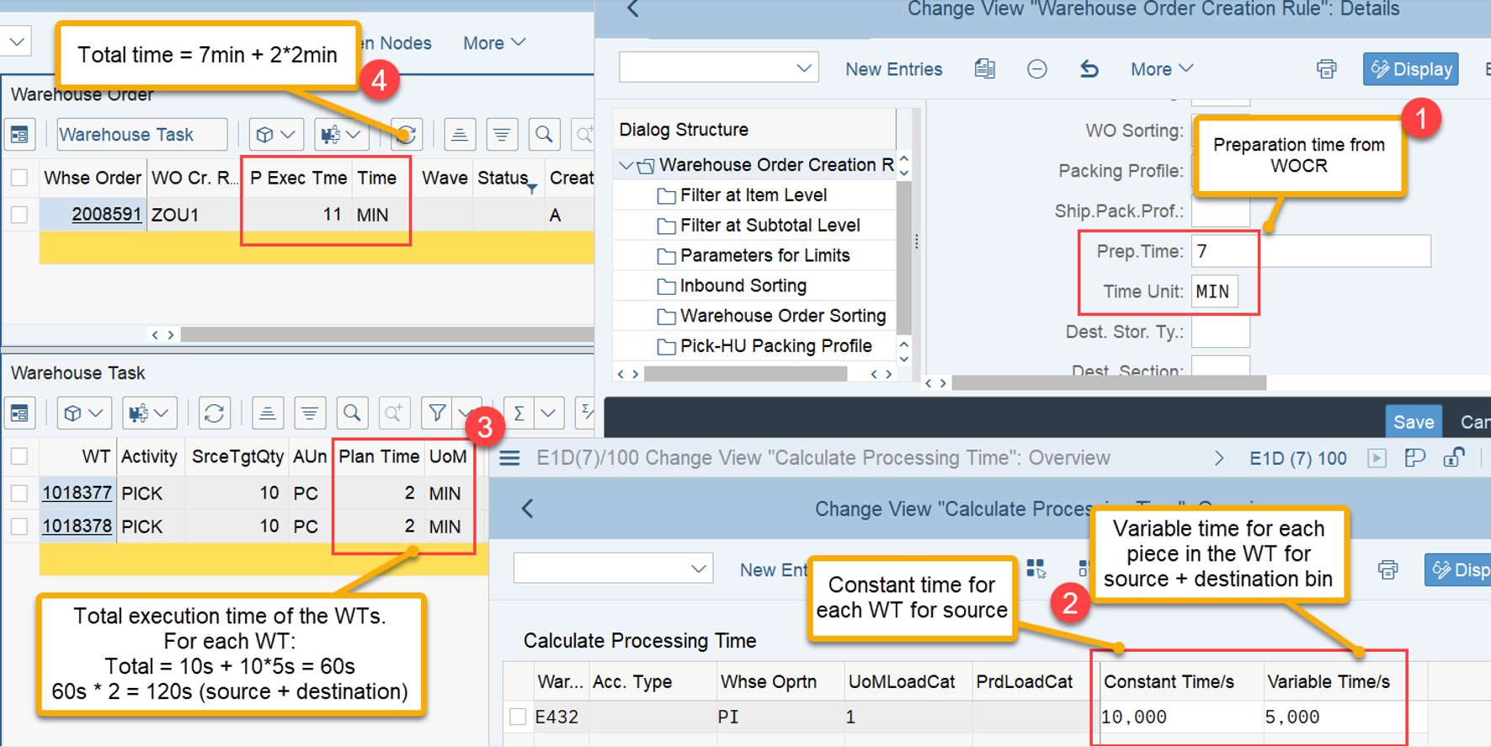The image size is (1491, 747).
Task: Open More menu in Warehouse Order Creation Rule toolbar
Action: pyautogui.click(x=1161, y=69)
